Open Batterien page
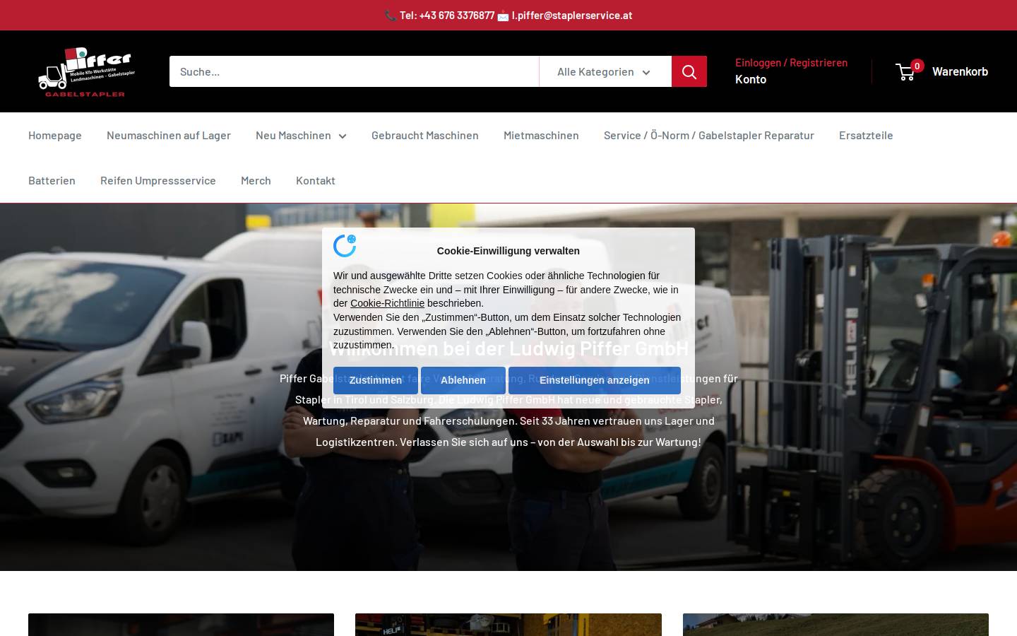 click(x=52, y=180)
